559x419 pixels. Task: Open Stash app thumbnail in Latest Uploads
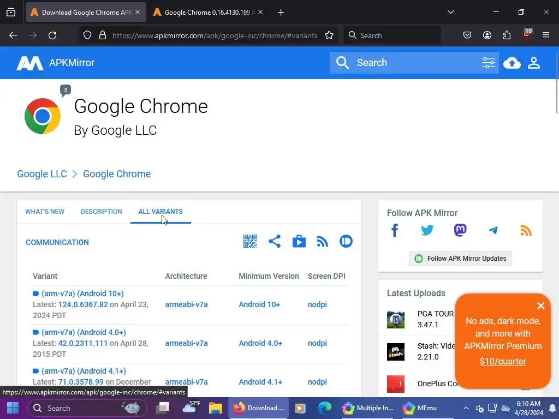pyautogui.click(x=396, y=352)
